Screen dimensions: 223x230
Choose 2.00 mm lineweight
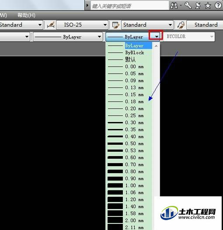[x=129, y=221]
